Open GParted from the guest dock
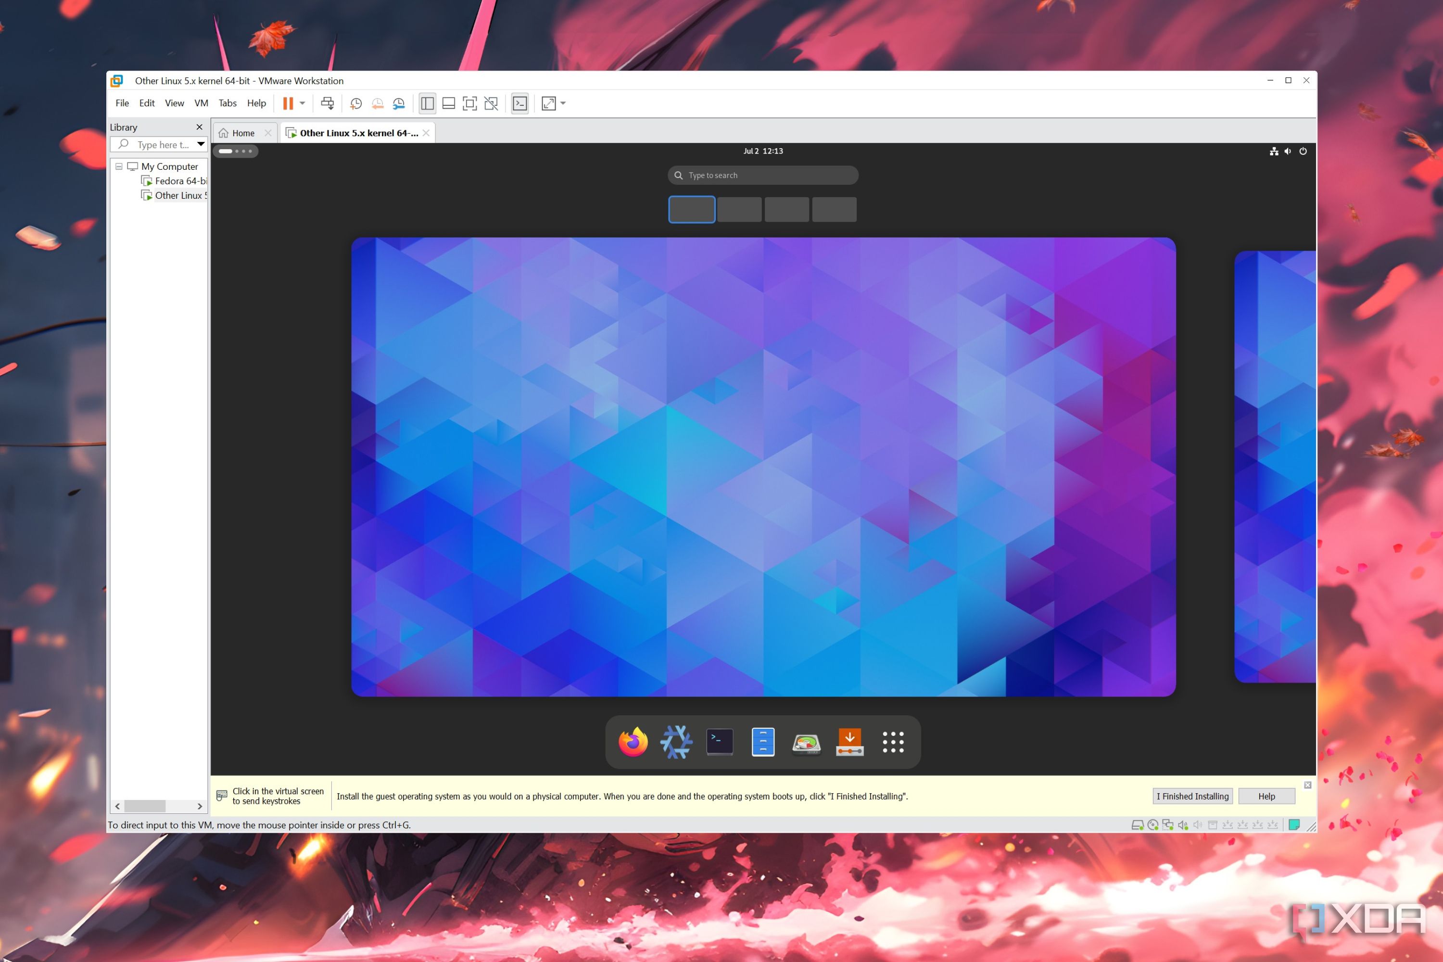The height and width of the screenshot is (962, 1443). point(807,741)
